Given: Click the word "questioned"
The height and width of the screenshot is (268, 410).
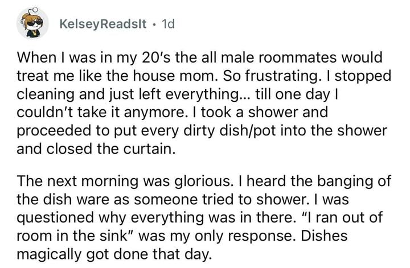Looking at the screenshot, I should 55,218.
